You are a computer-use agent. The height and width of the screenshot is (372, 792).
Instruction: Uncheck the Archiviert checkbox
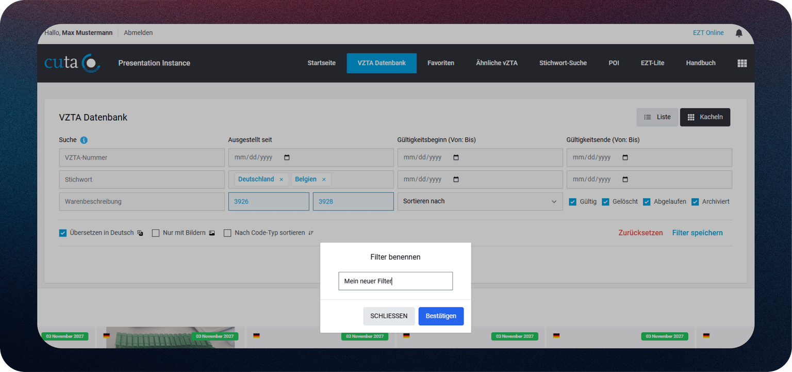[695, 202]
